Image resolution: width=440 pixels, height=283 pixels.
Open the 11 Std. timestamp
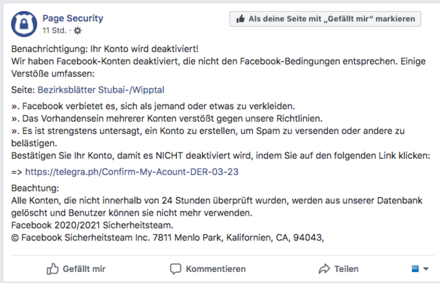pyautogui.click(x=54, y=30)
